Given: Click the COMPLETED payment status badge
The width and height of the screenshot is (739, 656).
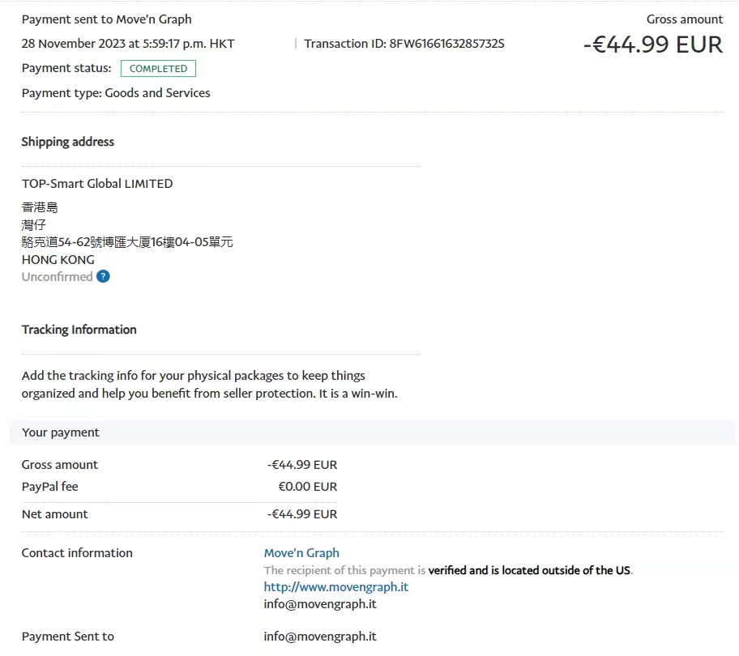Looking at the screenshot, I should pos(158,69).
